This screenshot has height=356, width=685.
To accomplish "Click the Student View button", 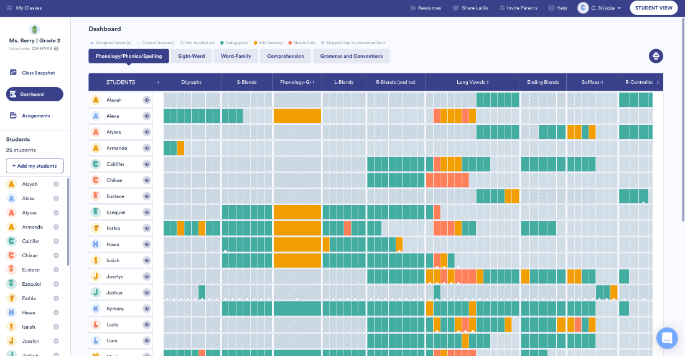I will 653,8.
